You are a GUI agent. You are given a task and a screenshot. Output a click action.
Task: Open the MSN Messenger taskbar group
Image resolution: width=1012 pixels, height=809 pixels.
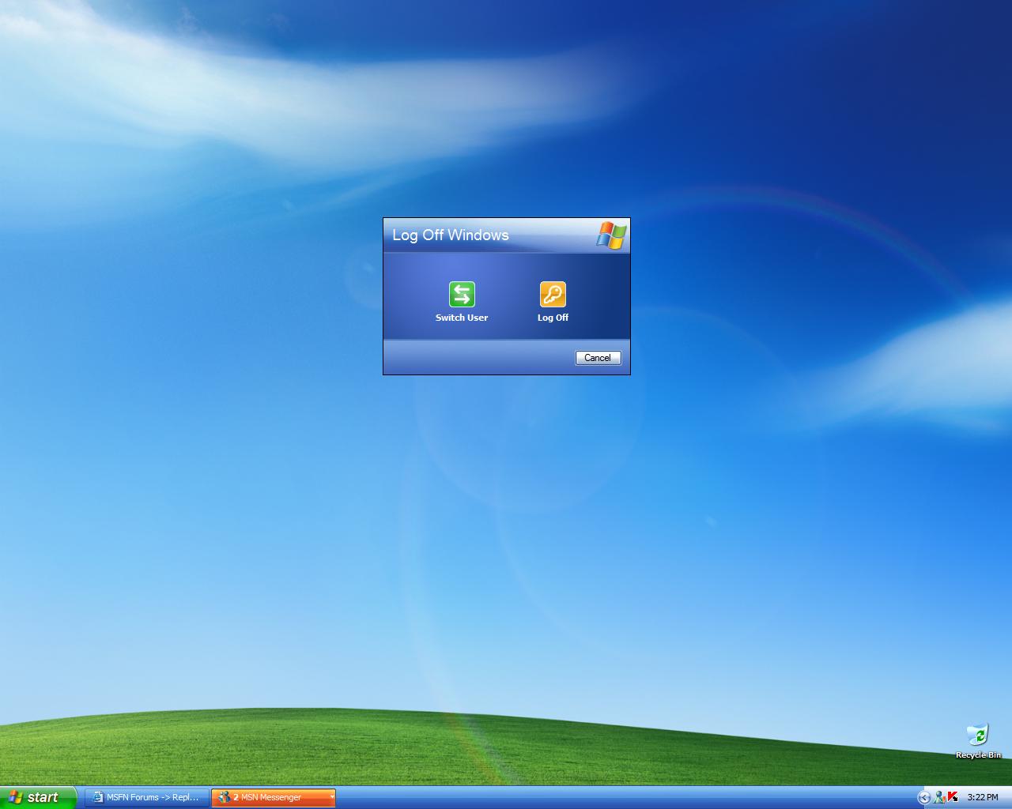(273, 797)
